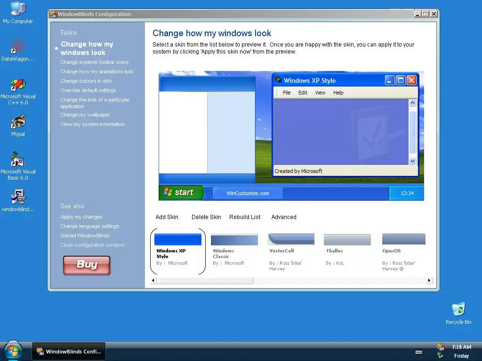
Task: Click skin list scroll left arrow
Action: (x=153, y=280)
